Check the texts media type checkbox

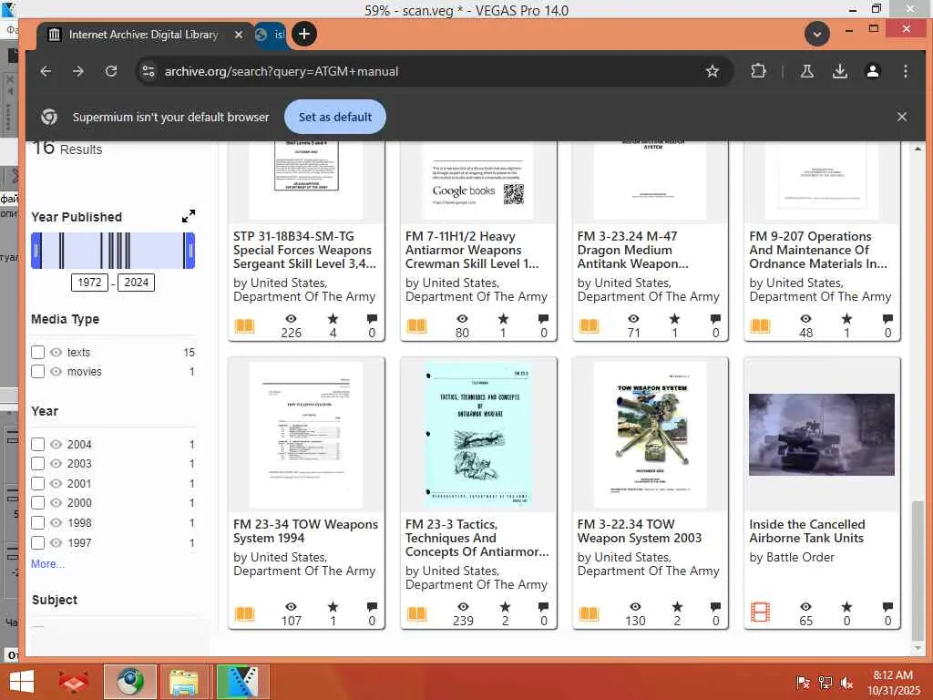[x=37, y=353]
